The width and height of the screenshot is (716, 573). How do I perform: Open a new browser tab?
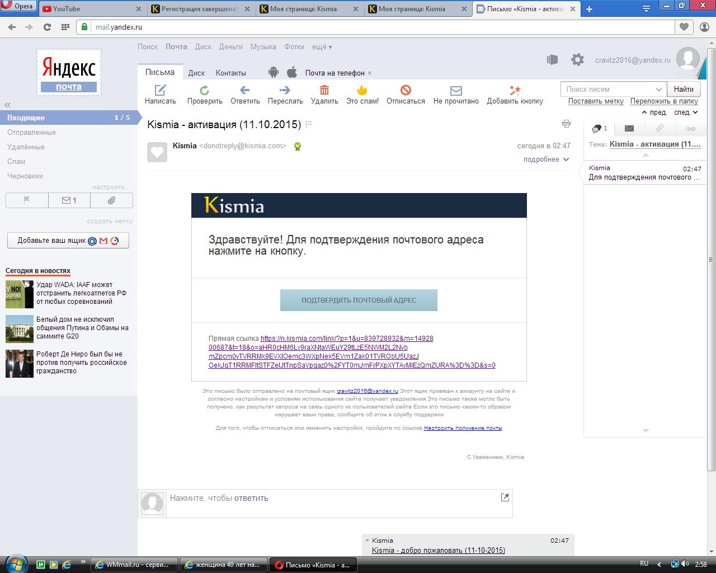(588, 9)
